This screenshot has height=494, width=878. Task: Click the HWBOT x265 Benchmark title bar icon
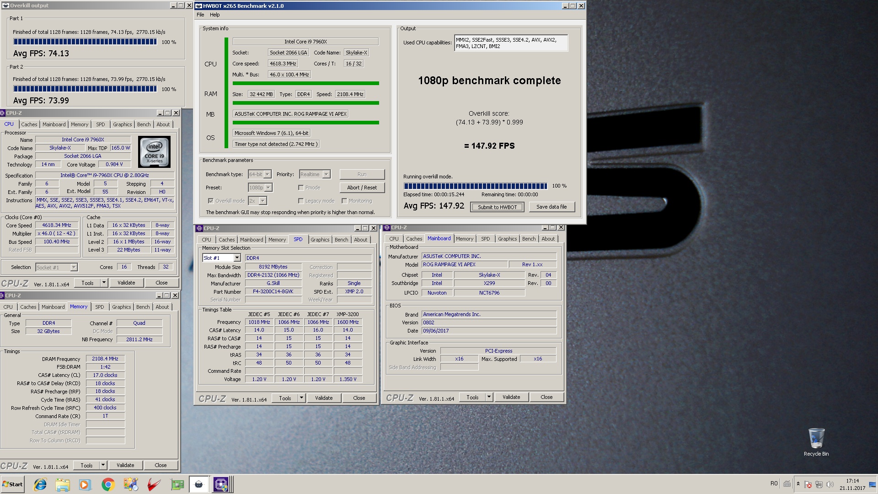click(x=199, y=6)
